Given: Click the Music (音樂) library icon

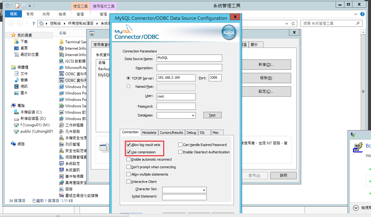Looking at the screenshot, I should pyautogui.click(x=16, y=80).
